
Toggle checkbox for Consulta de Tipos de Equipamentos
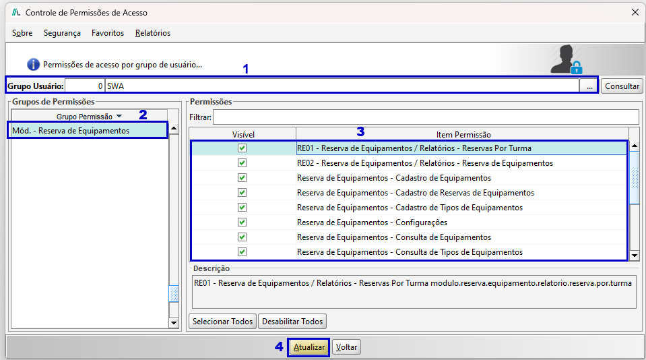click(x=243, y=252)
